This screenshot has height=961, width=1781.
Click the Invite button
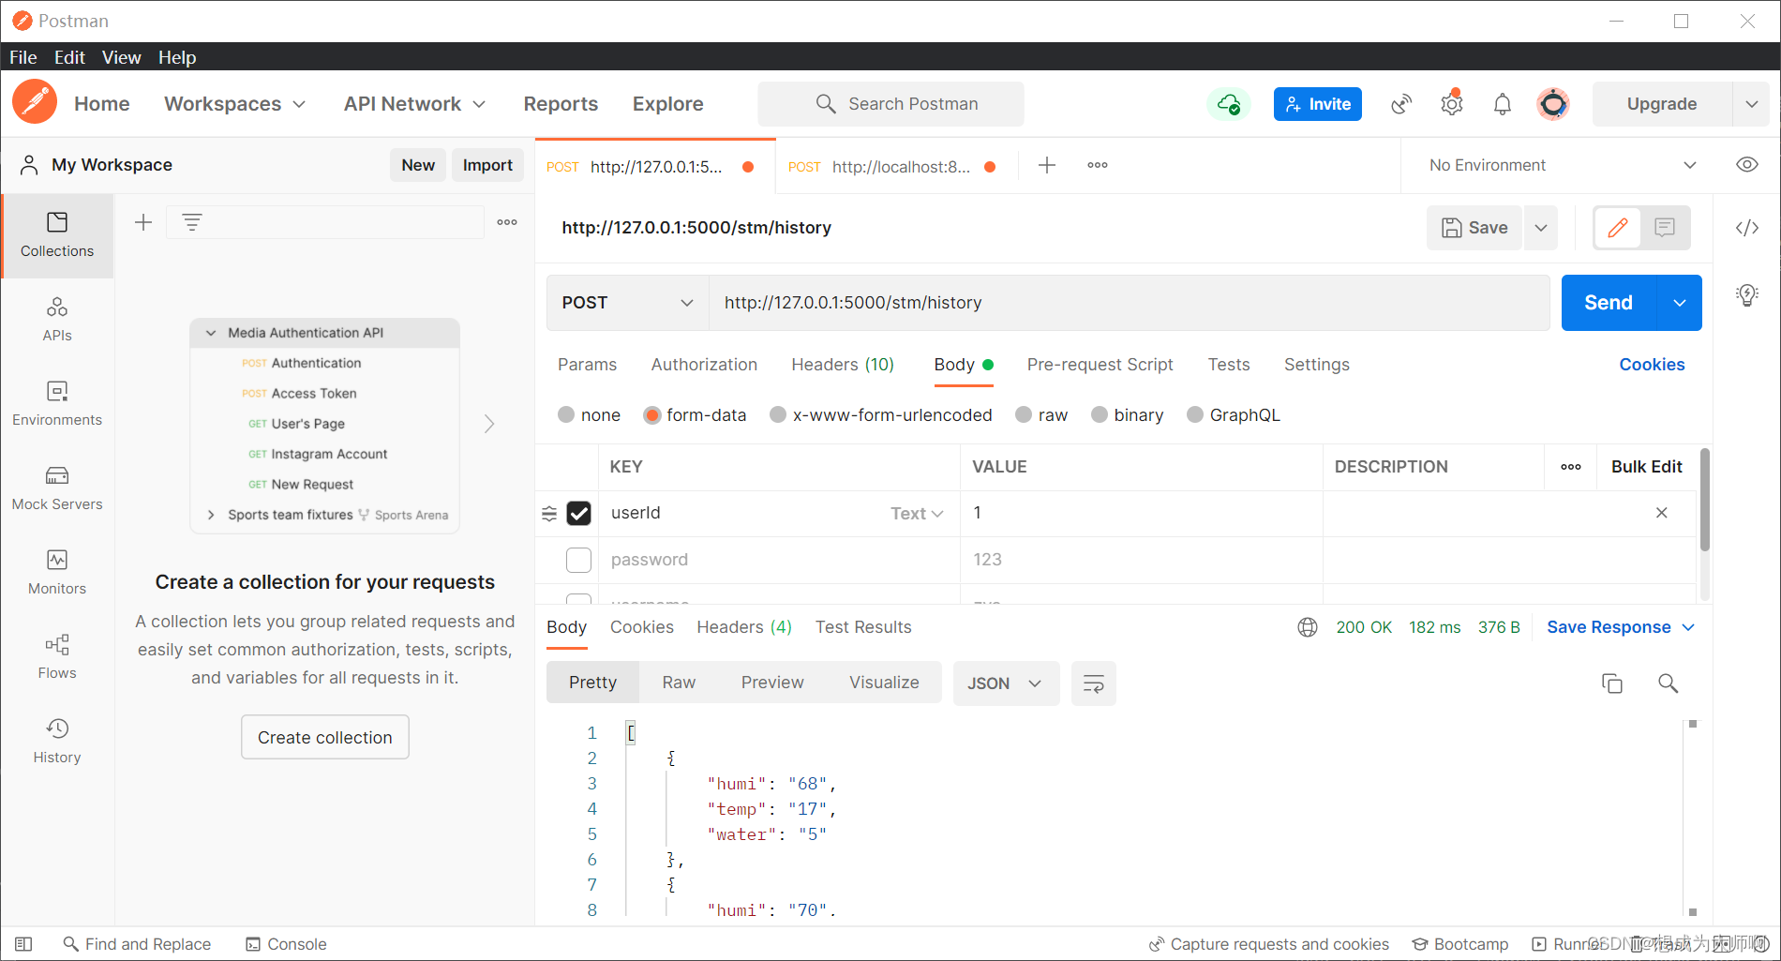[x=1317, y=104]
